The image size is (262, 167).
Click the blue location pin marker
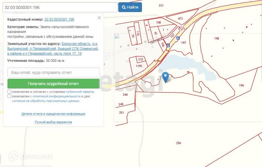165,77
